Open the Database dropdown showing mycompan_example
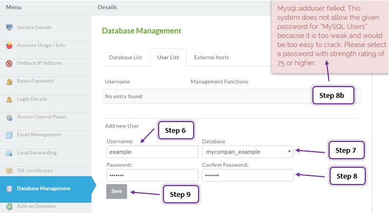389x213 pixels. 248,152
